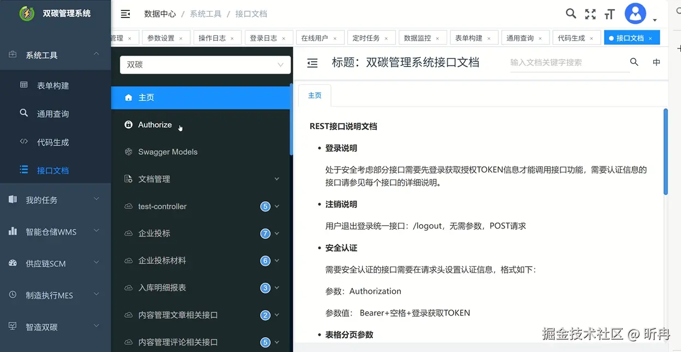Expand the 内容管理文章相关接口 group
Screen dimensions: 681x352
[201, 315]
